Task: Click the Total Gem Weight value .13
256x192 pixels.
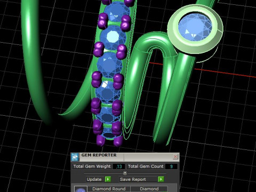Action: [x=119, y=166]
